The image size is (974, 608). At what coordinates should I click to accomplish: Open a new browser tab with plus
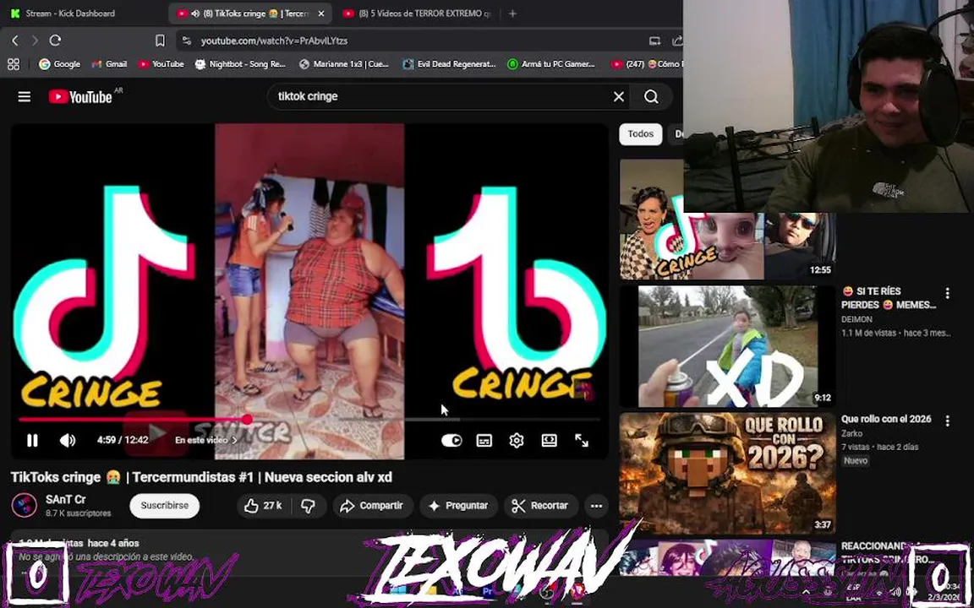[x=512, y=13]
